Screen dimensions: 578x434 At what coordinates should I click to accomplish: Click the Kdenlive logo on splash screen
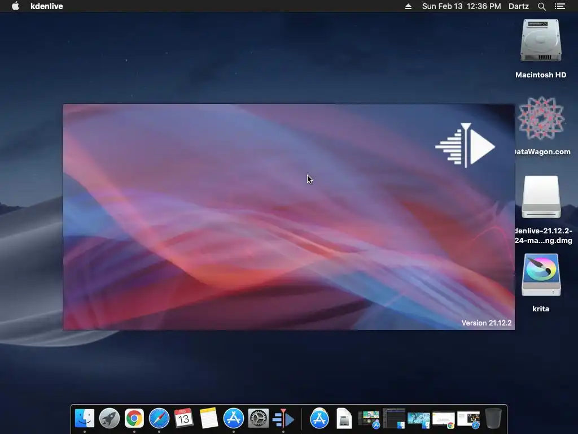pos(465,145)
